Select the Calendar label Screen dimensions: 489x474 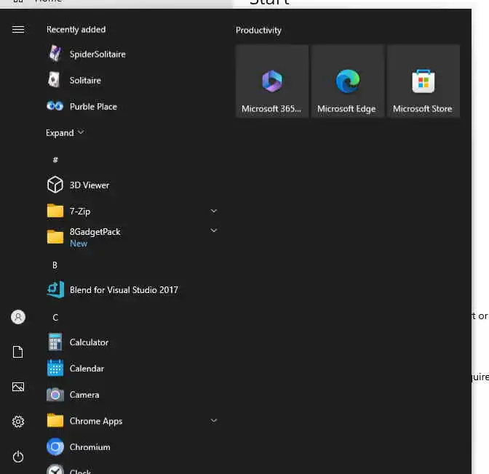coord(87,369)
